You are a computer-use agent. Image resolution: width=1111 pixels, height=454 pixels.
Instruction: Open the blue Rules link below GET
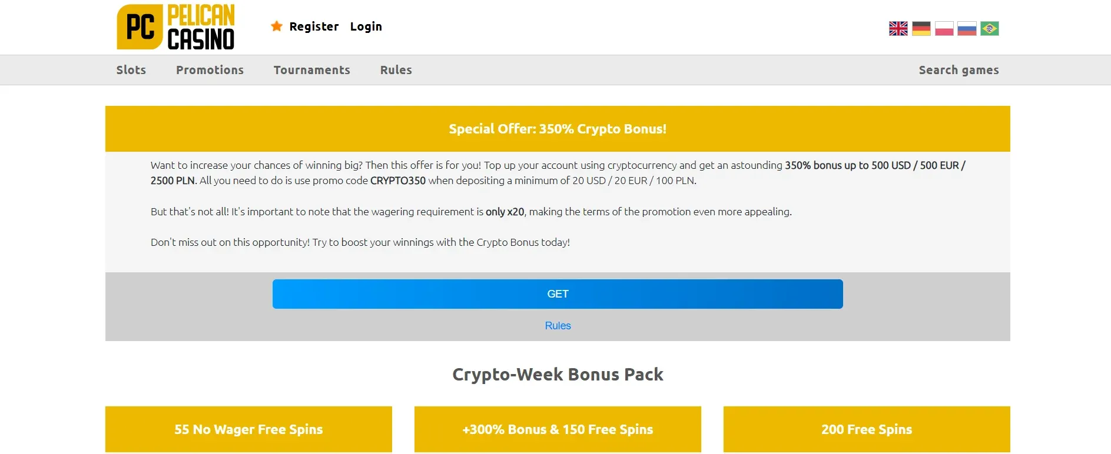tap(558, 326)
